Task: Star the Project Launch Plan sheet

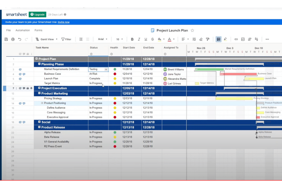Action: click(192, 30)
